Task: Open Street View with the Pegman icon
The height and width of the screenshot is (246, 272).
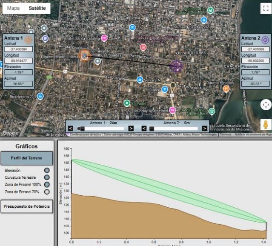Action: pos(266,124)
